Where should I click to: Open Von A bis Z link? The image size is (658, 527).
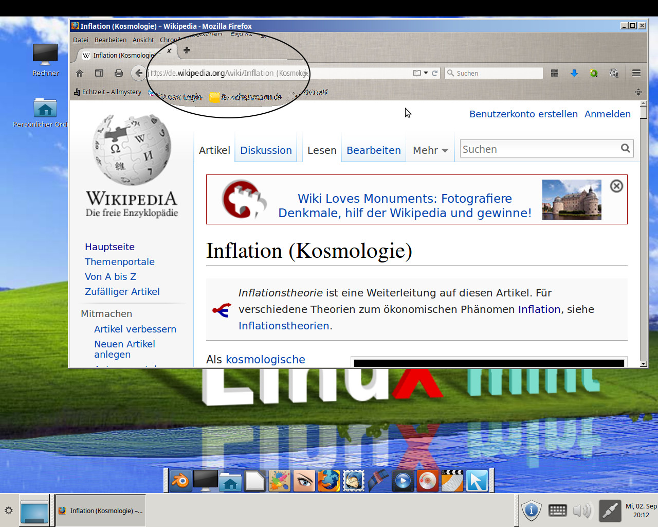coord(111,277)
